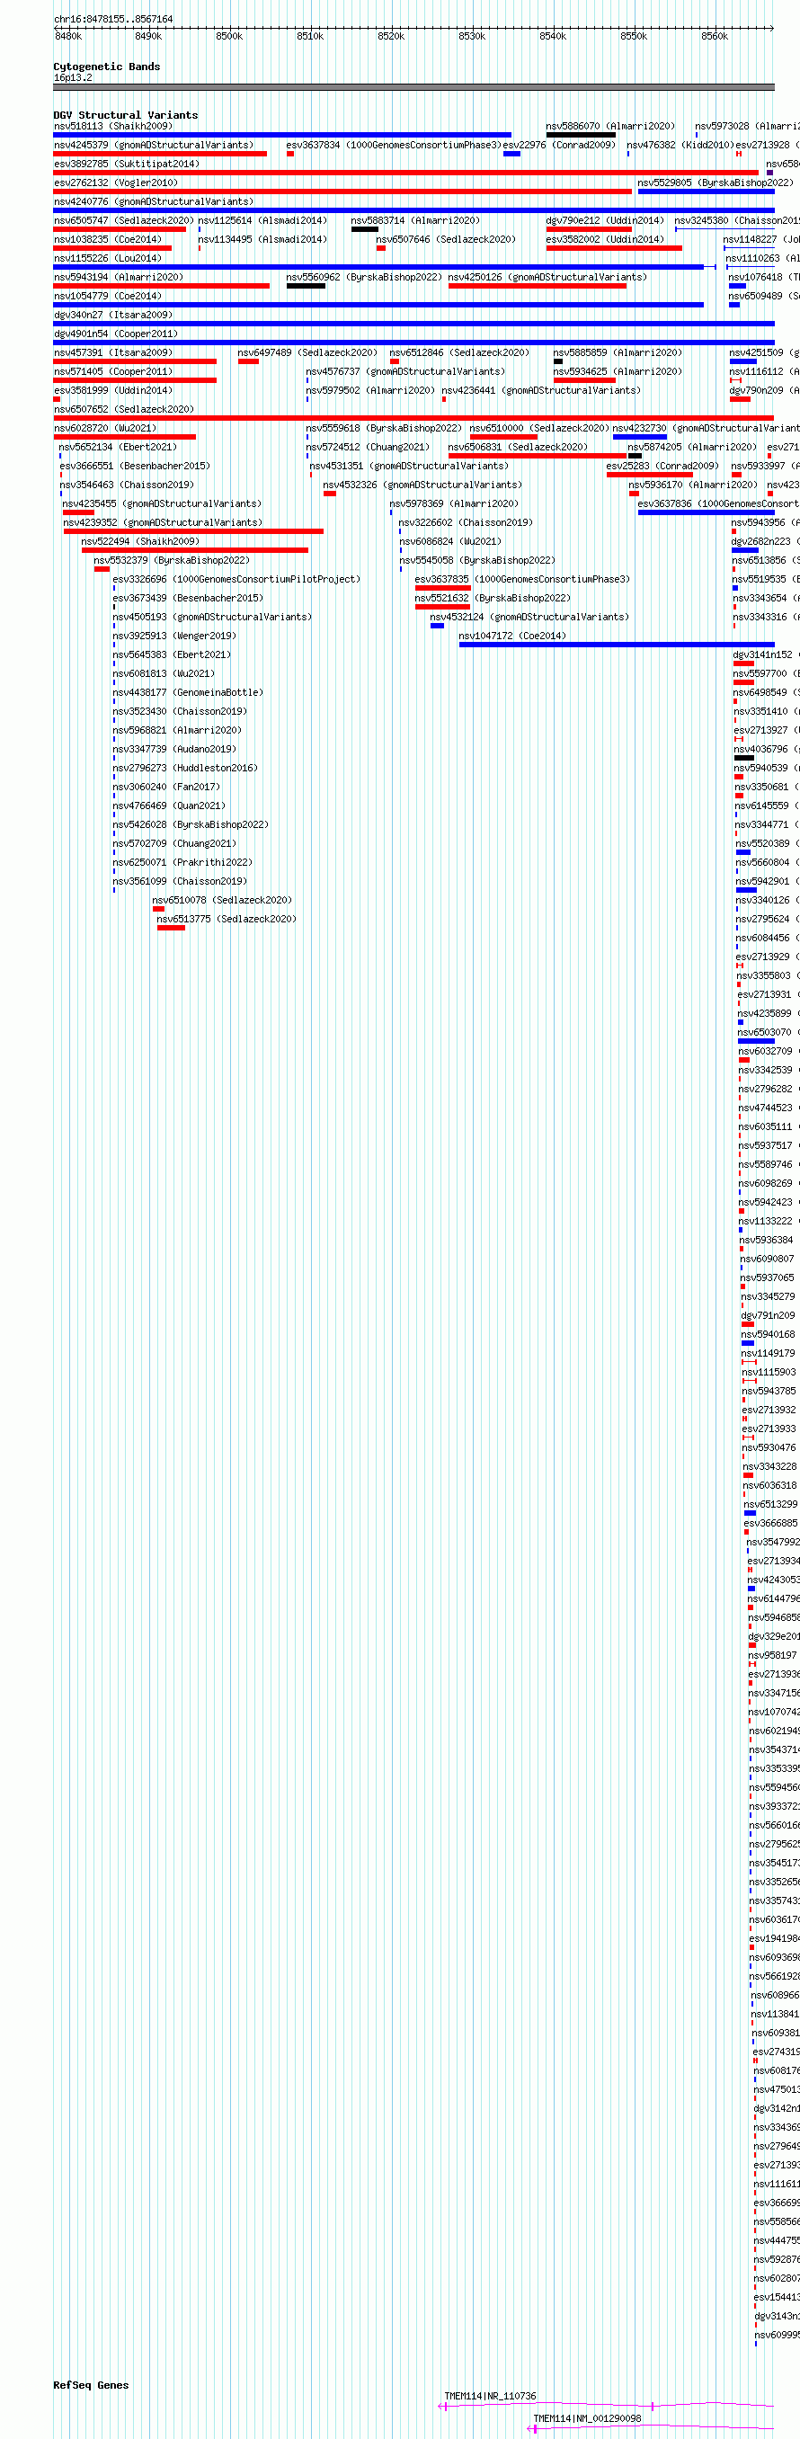Select nsv5934625 (Almarri2020) label

point(618,372)
